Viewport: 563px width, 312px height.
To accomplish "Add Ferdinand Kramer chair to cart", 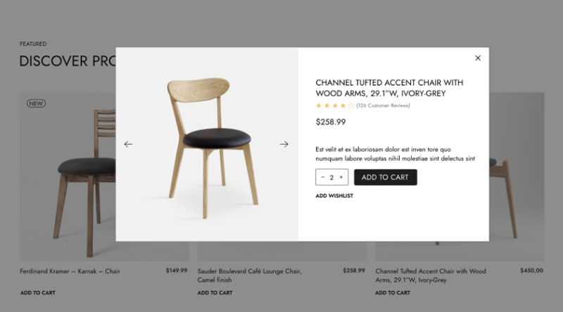I will pyautogui.click(x=37, y=293).
